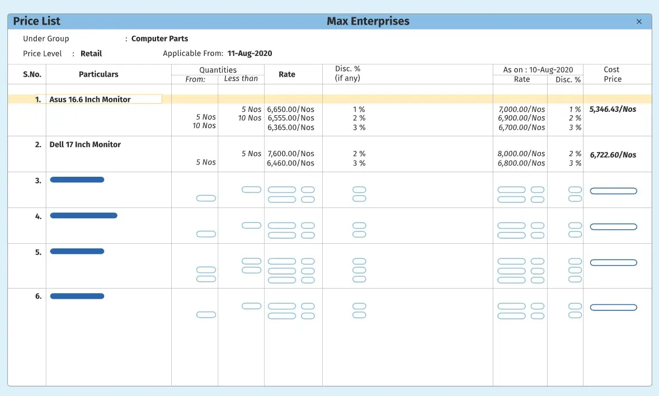Screen dimensions: 659x396
Task: Close the Price List window
Action: 639,22
